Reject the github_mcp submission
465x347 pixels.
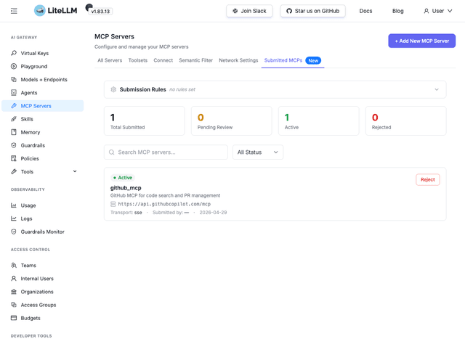(x=428, y=179)
